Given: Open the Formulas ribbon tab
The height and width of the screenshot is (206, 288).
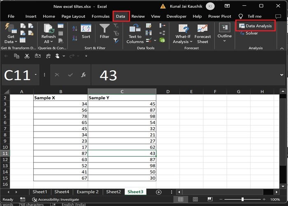Looking at the screenshot, I should click(100, 16).
